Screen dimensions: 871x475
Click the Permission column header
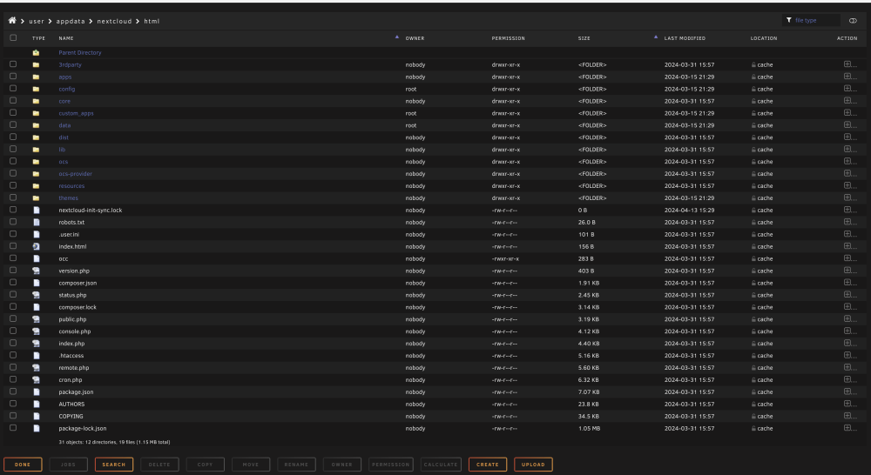(509, 38)
